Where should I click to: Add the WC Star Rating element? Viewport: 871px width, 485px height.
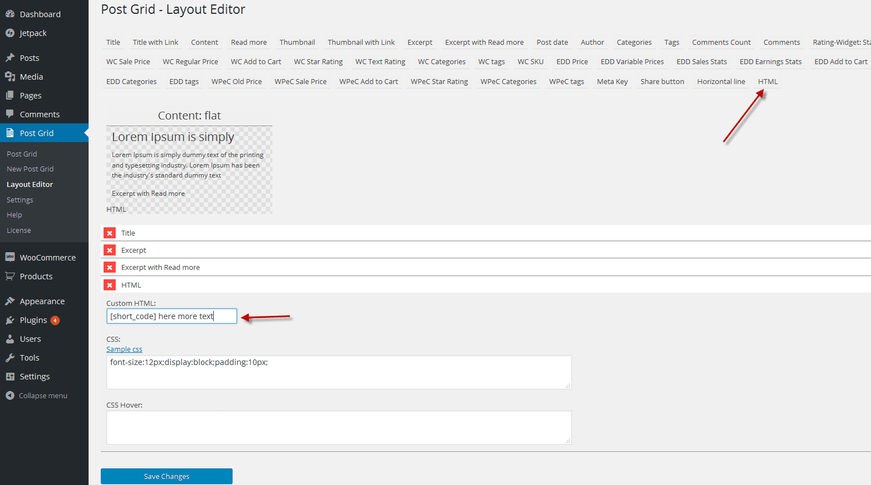coord(318,62)
